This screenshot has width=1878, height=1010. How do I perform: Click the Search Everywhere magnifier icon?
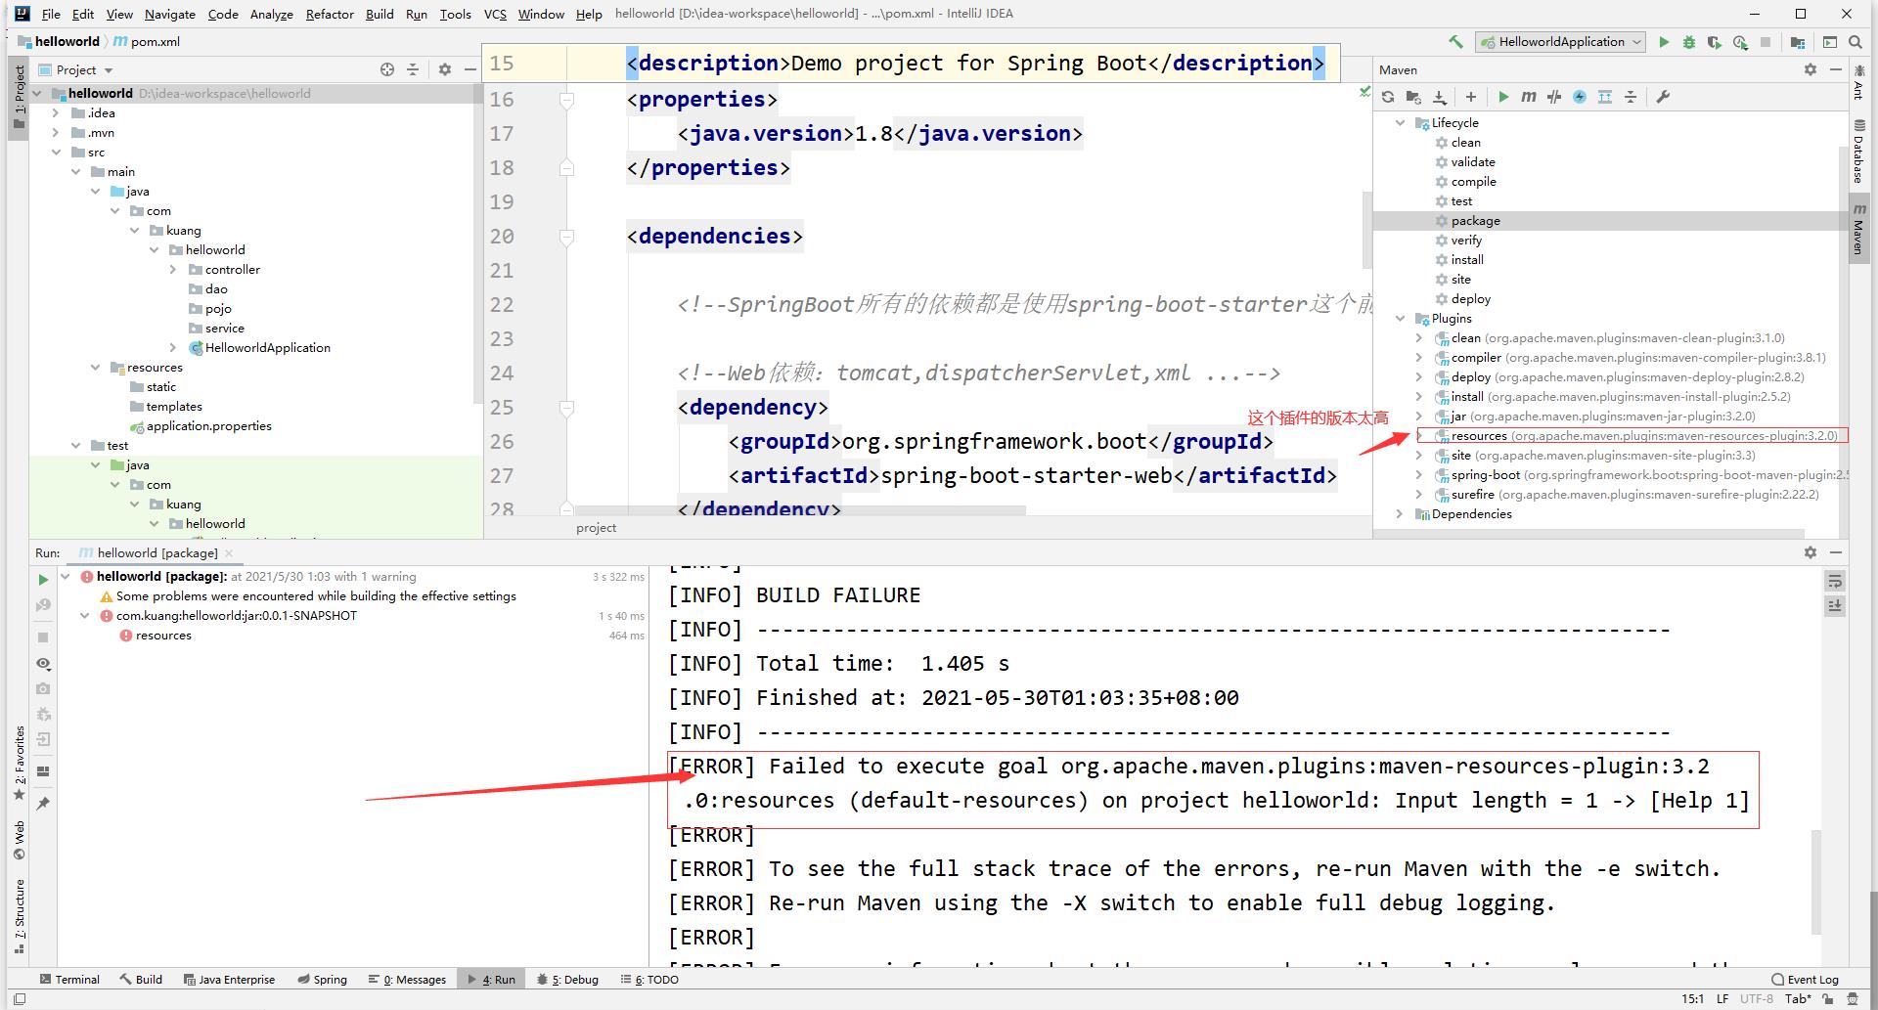pos(1856,42)
